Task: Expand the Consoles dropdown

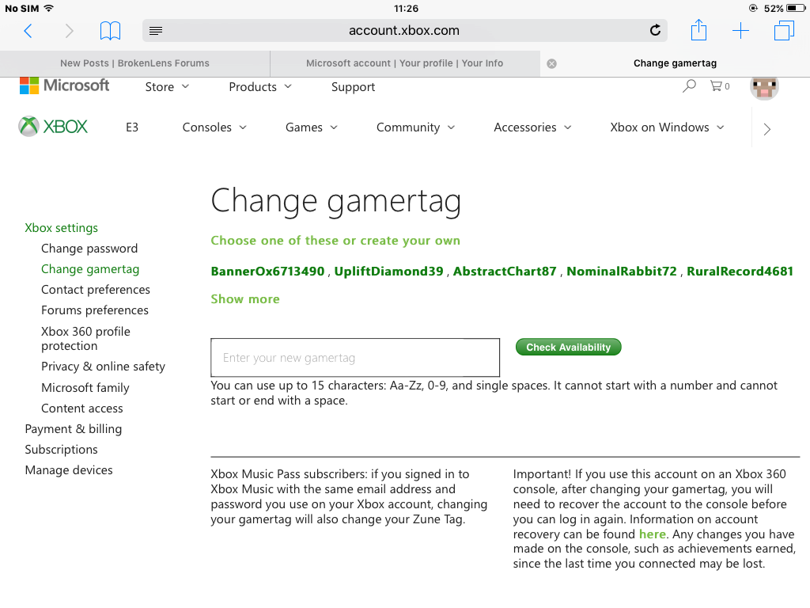Action: pos(214,127)
